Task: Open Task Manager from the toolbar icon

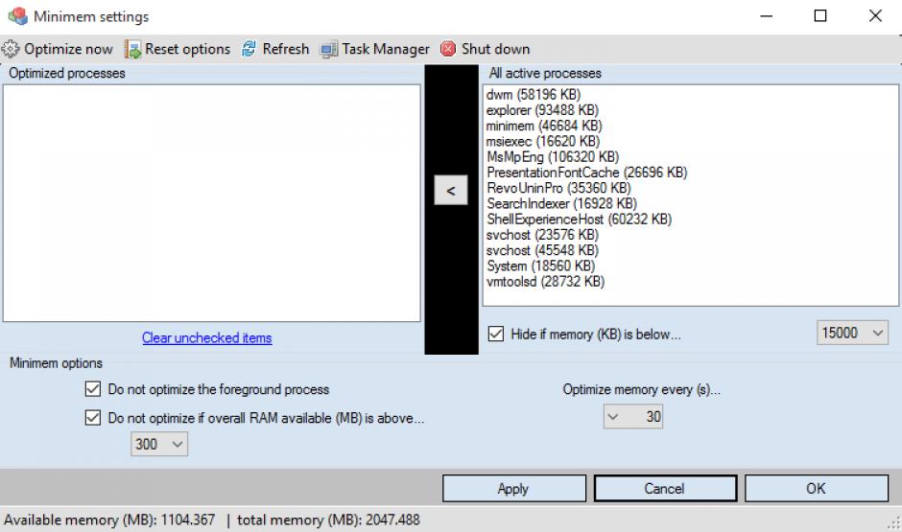Action: point(329,49)
